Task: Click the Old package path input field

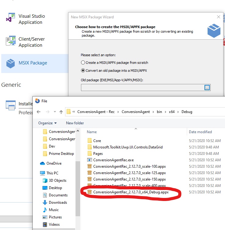Action: 142,88
